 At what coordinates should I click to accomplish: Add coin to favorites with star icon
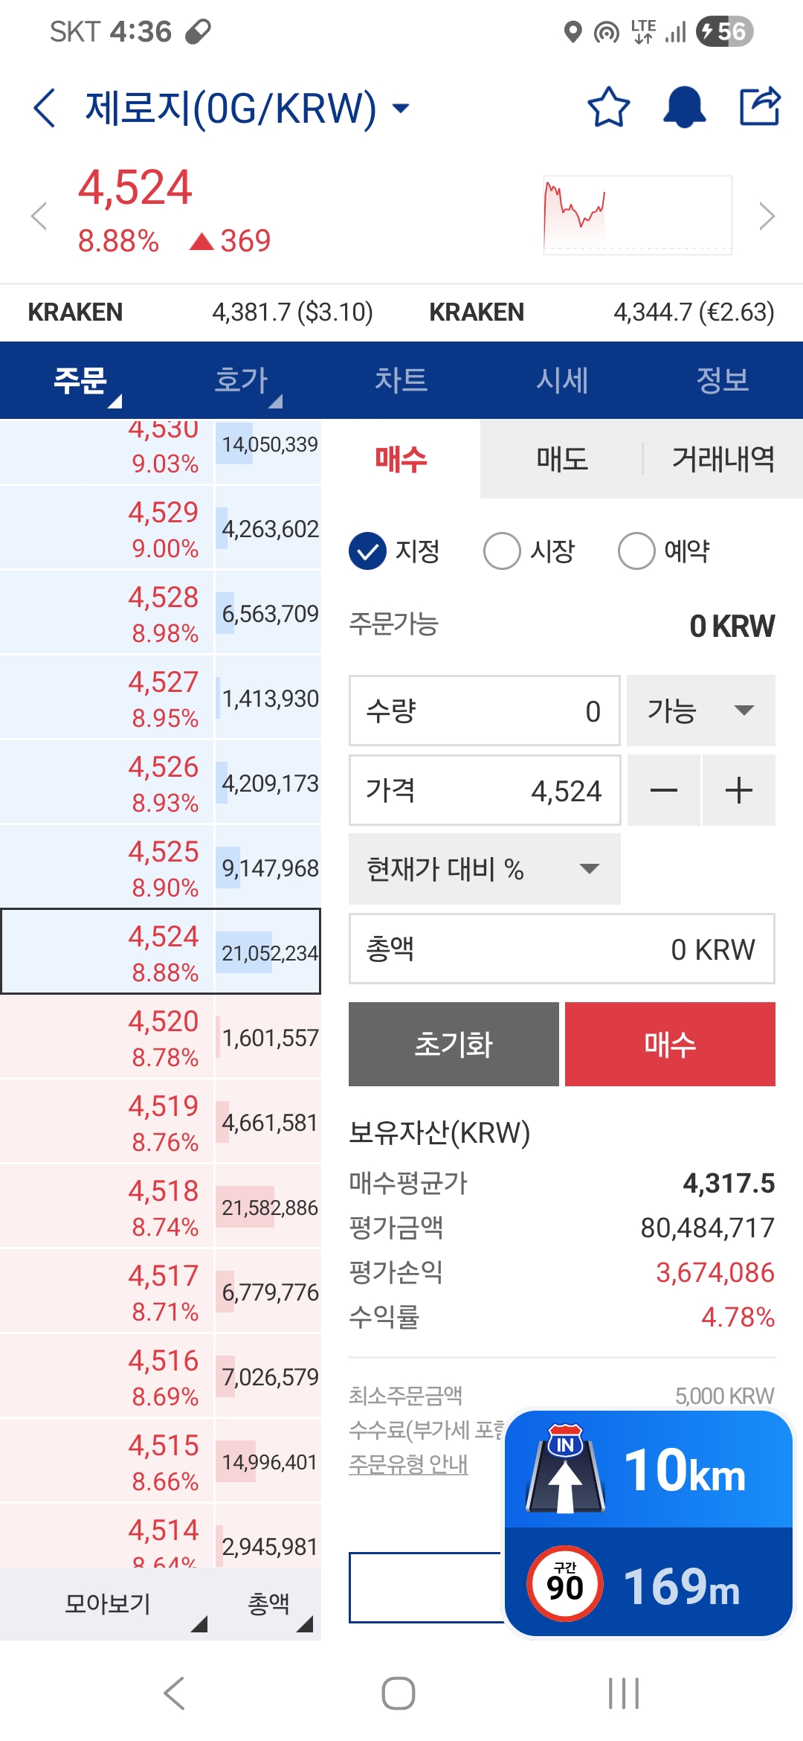pos(609,107)
